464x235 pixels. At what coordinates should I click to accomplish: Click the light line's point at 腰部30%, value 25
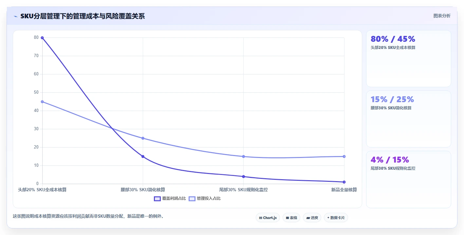coord(143,138)
